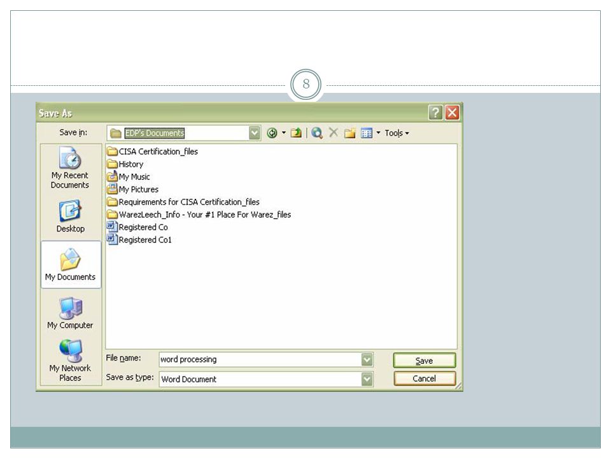Open My Network Places in the sidebar
The height and width of the screenshot is (458, 611).
pos(70,361)
